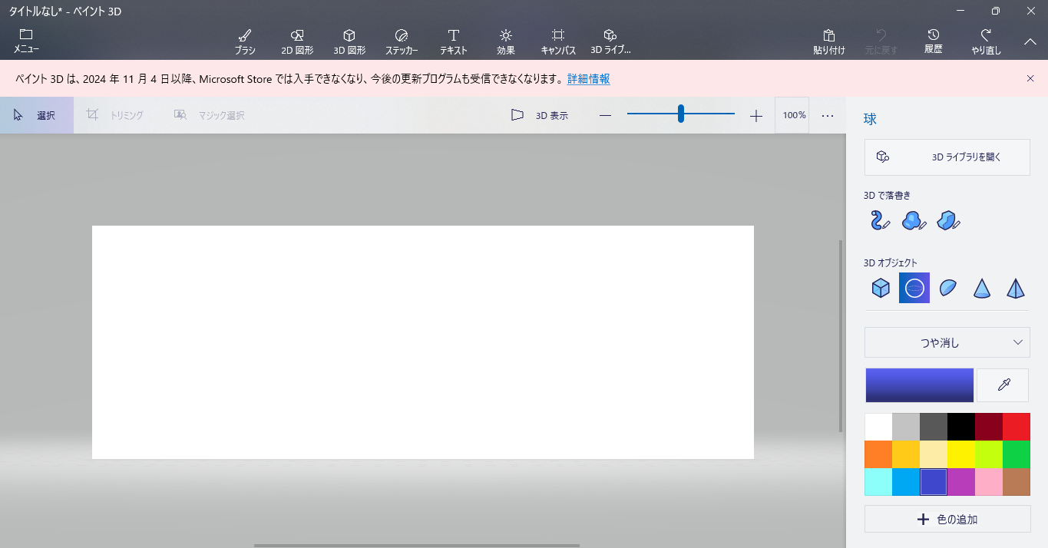Open the Menu (メニュー) folder
1048x548 pixels.
26,41
